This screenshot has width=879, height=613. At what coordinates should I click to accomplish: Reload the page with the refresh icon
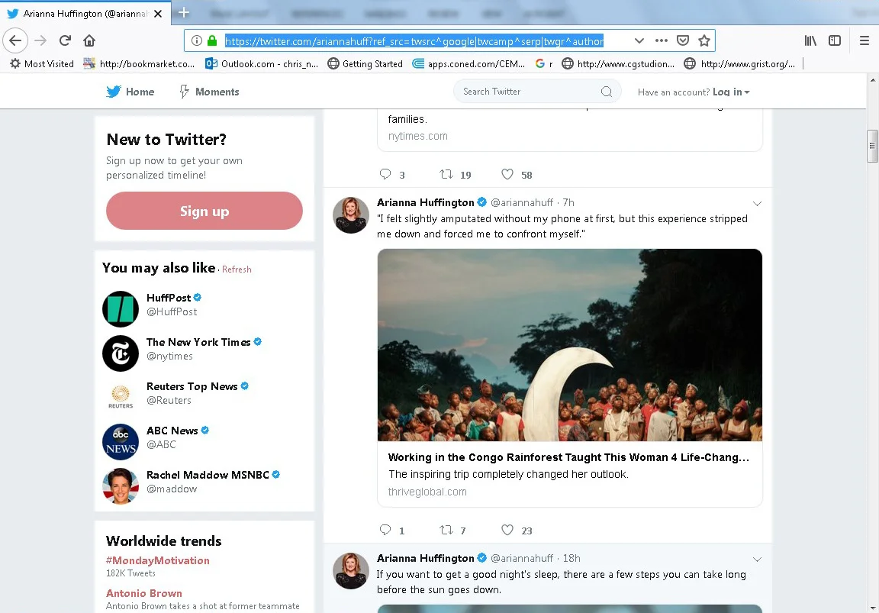(65, 40)
